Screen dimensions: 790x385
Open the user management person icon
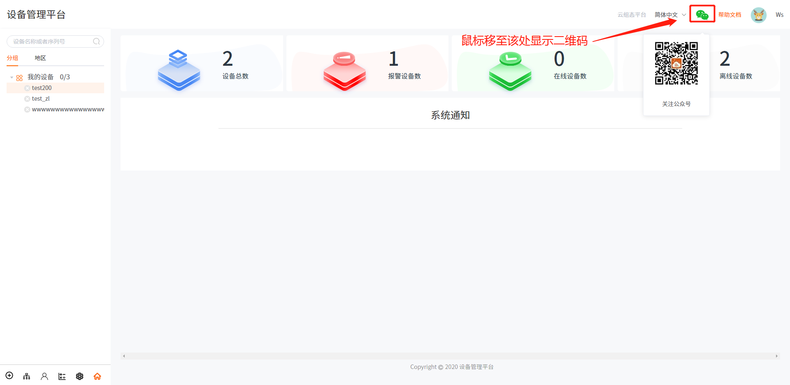44,376
